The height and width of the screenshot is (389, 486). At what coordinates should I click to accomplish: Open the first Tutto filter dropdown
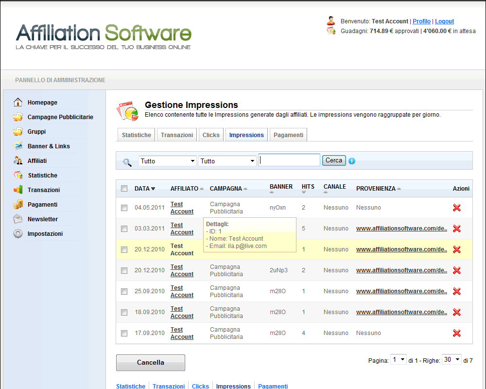pos(168,161)
